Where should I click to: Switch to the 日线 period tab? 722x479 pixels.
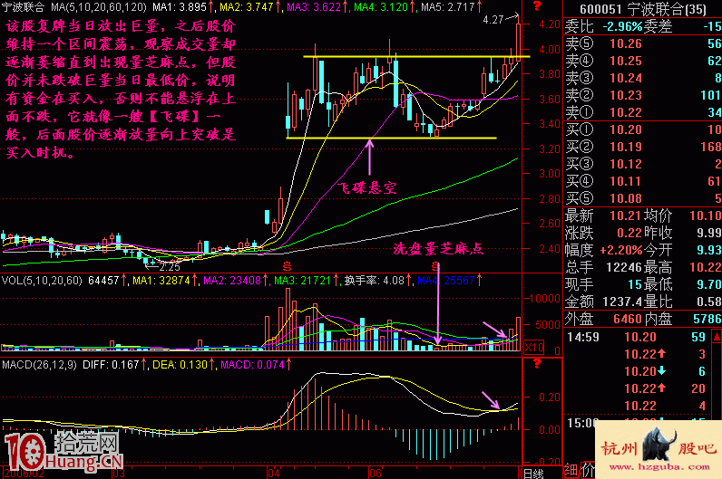[533, 473]
